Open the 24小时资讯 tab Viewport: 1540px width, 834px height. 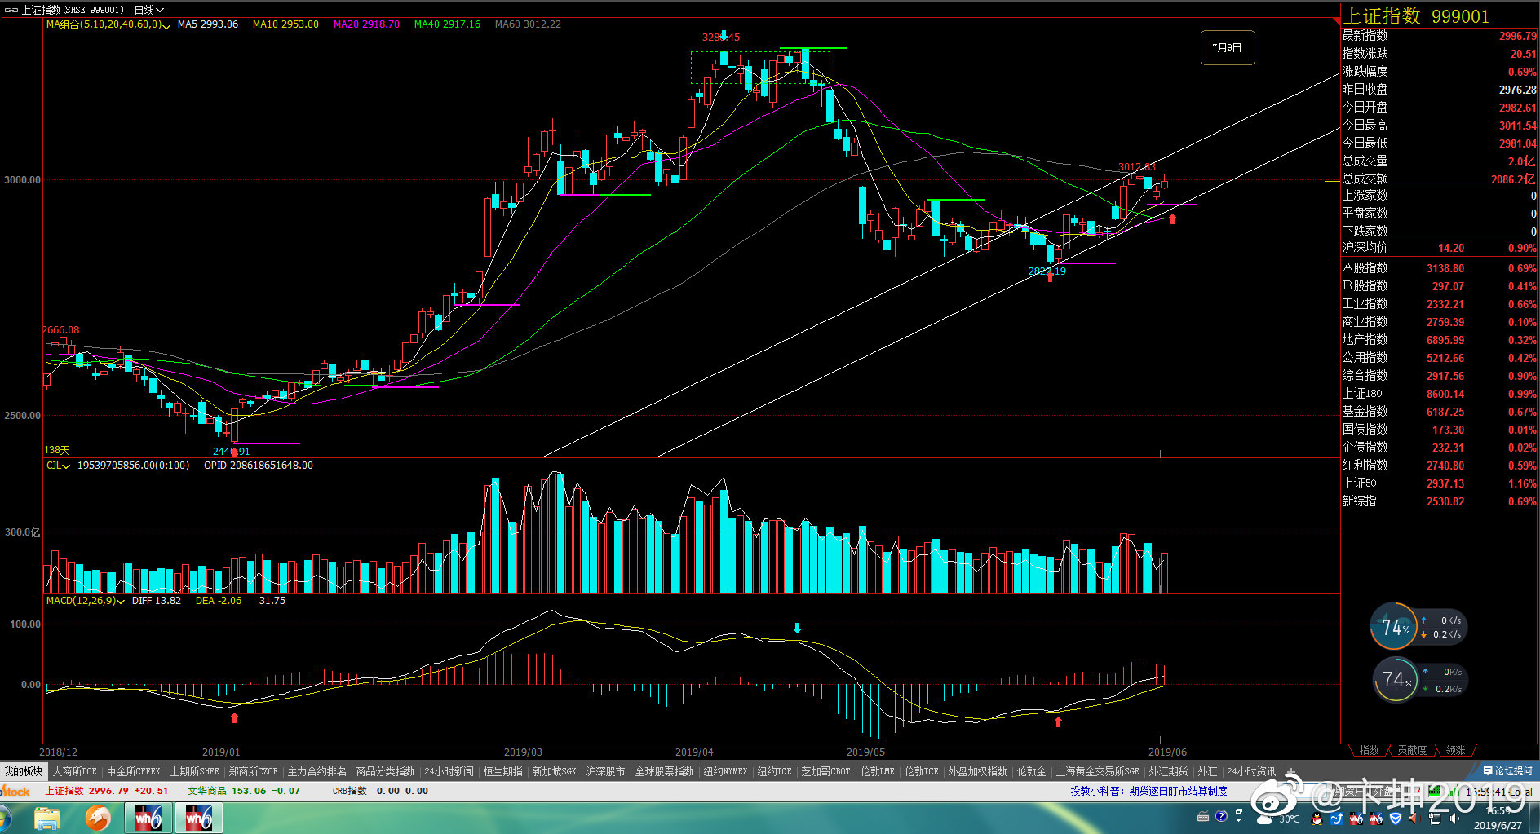pyautogui.click(x=1251, y=771)
